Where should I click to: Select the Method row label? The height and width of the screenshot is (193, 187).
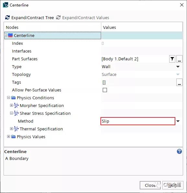pos(26,121)
